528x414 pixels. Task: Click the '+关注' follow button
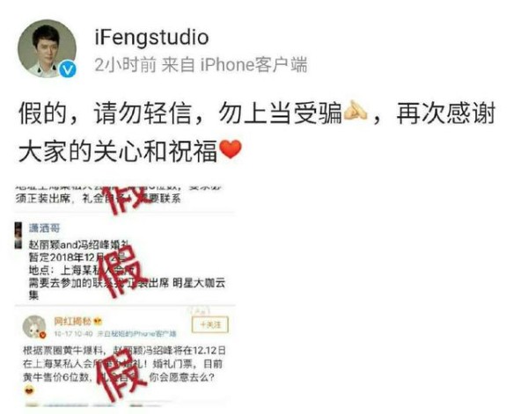pyautogui.click(x=210, y=324)
